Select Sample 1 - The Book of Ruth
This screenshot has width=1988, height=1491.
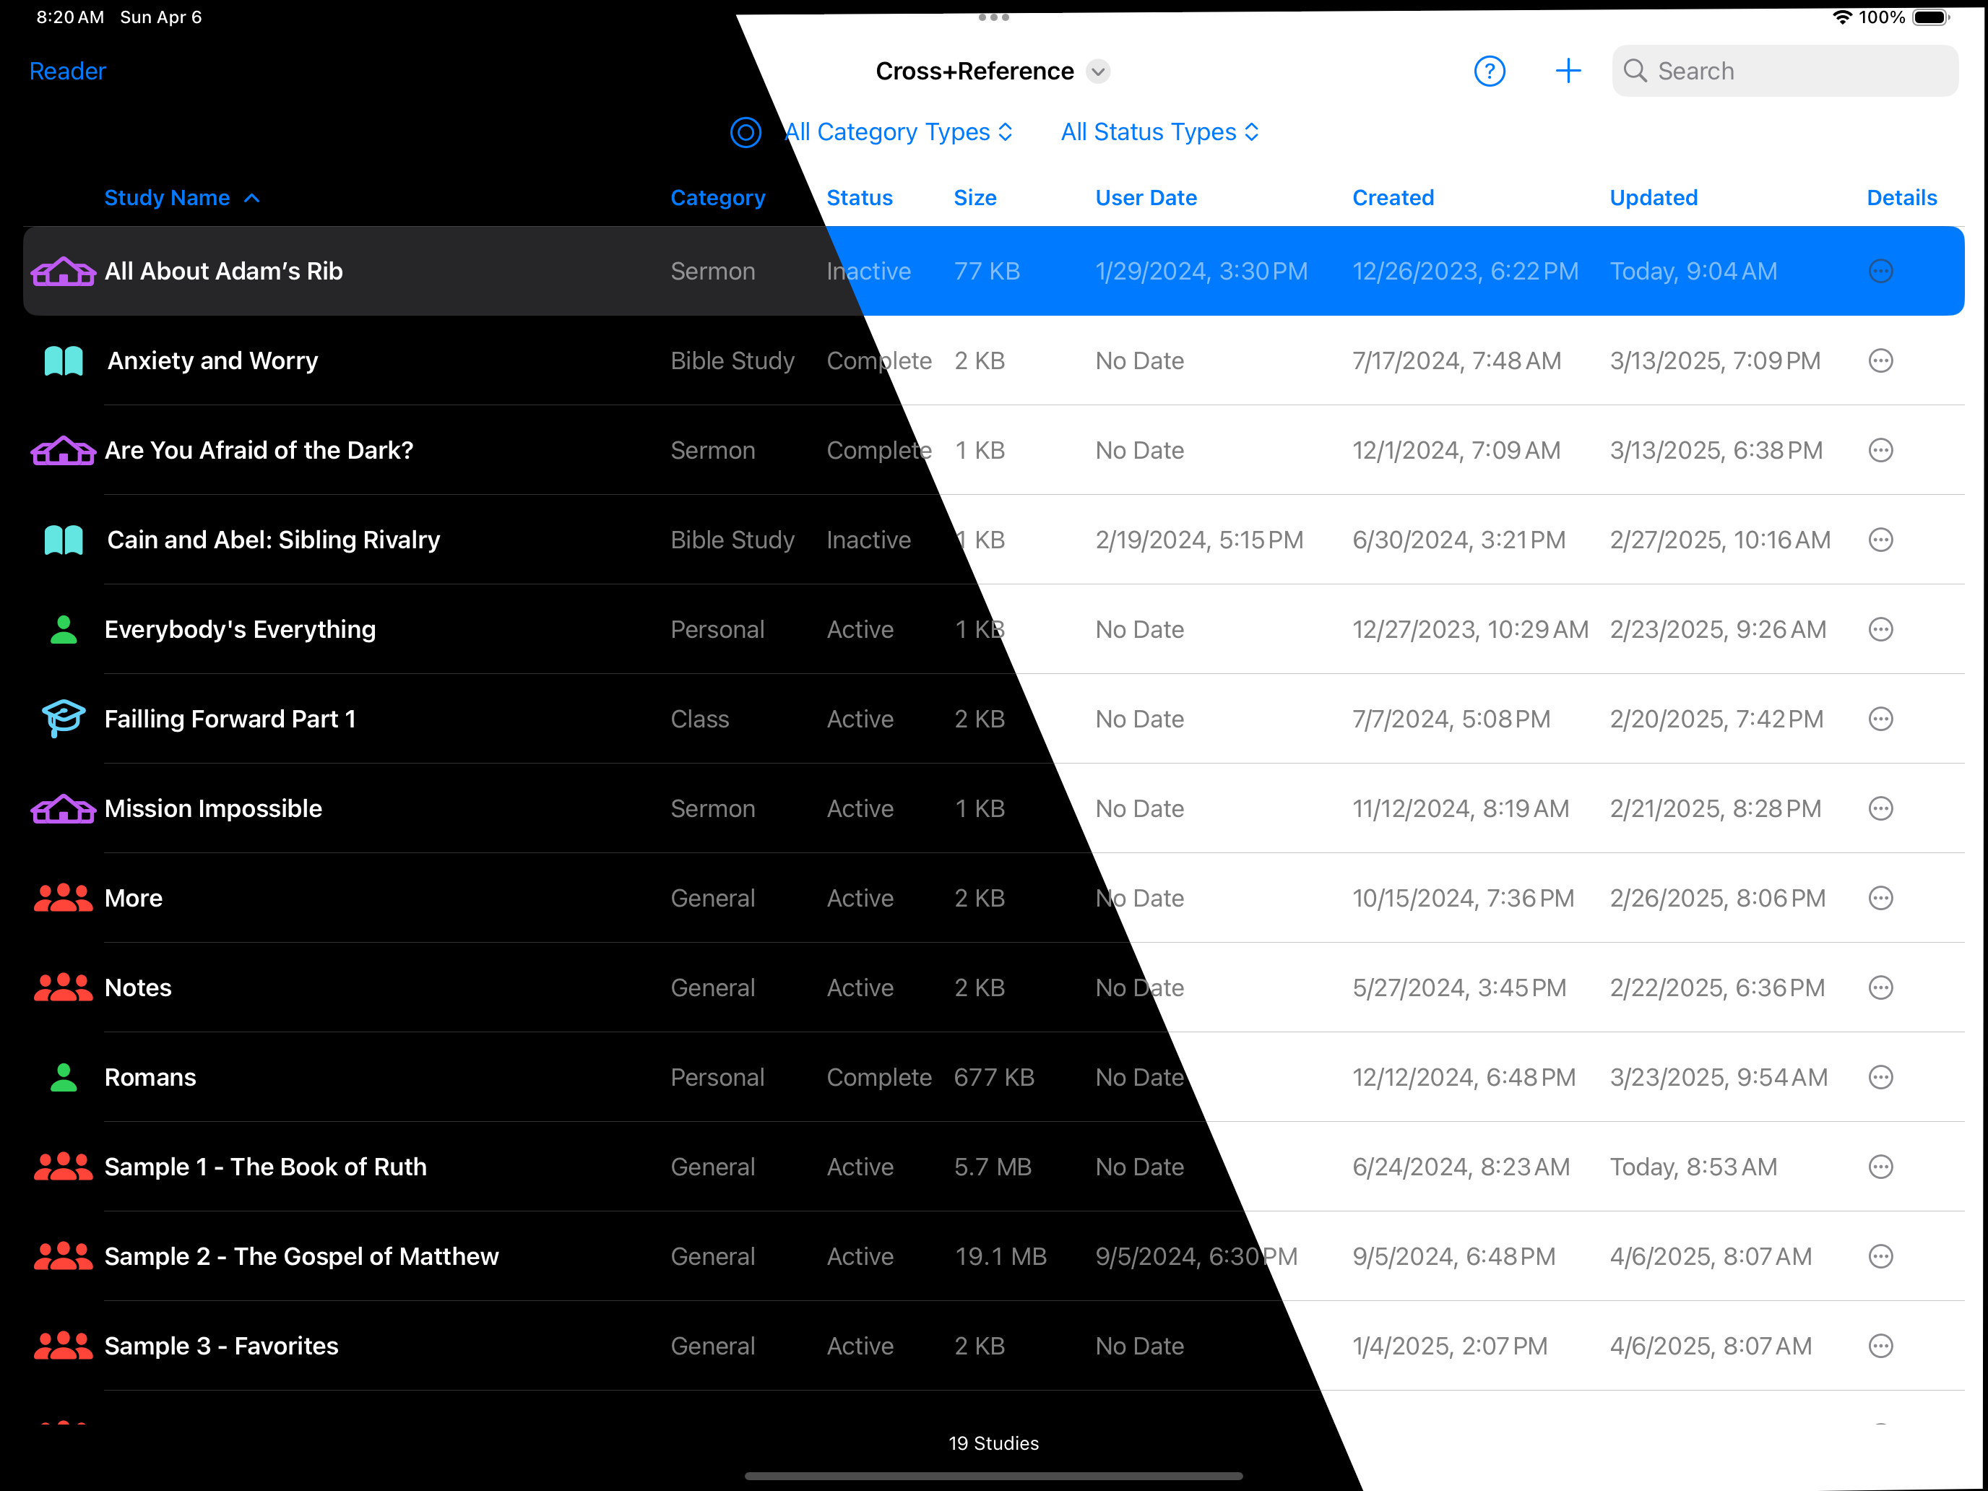993,1167
